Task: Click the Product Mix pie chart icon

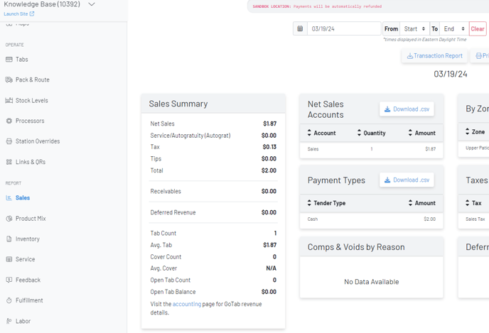Action: (x=9, y=219)
